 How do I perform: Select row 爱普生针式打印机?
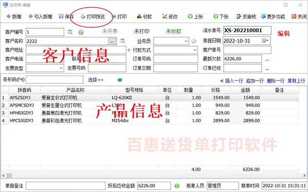click(150, 98)
